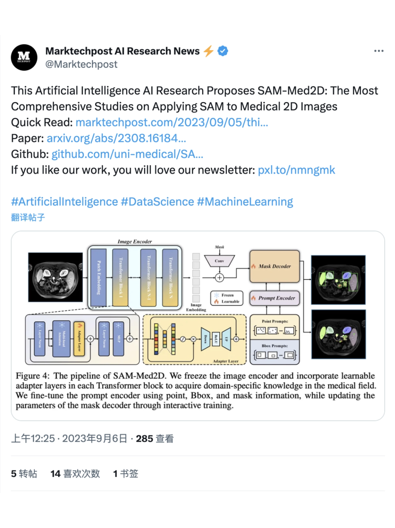Open the three-dot more options menu
This screenshot has height=528, width=395.
(379, 51)
